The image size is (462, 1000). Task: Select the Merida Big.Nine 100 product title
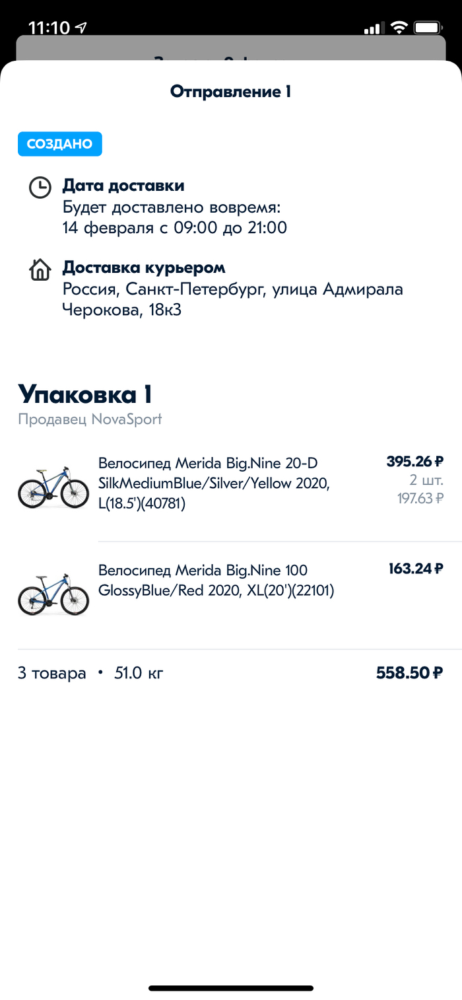[216, 580]
